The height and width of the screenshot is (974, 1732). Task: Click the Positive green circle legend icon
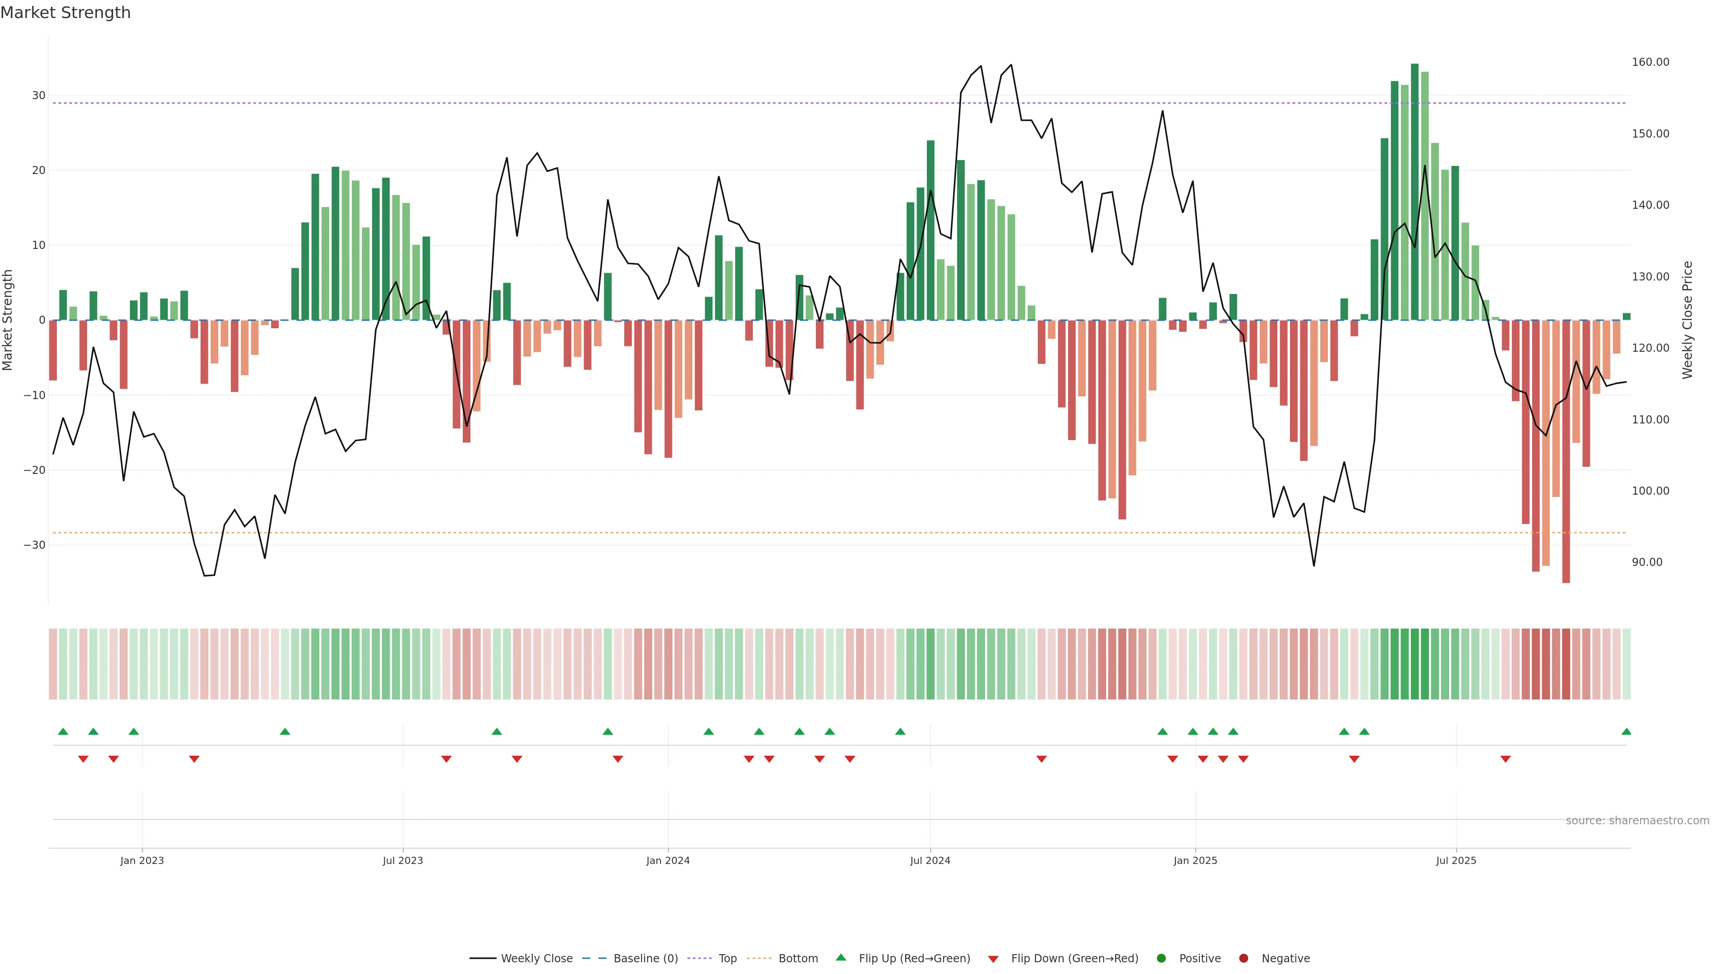click(1161, 959)
